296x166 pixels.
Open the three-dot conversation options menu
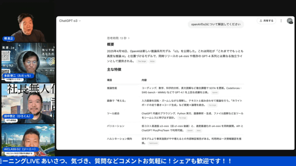(281, 21)
